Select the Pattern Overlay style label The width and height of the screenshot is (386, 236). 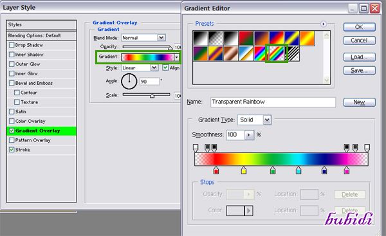(x=33, y=140)
